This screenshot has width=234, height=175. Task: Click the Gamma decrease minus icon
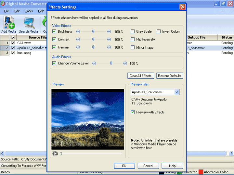point(78,47)
